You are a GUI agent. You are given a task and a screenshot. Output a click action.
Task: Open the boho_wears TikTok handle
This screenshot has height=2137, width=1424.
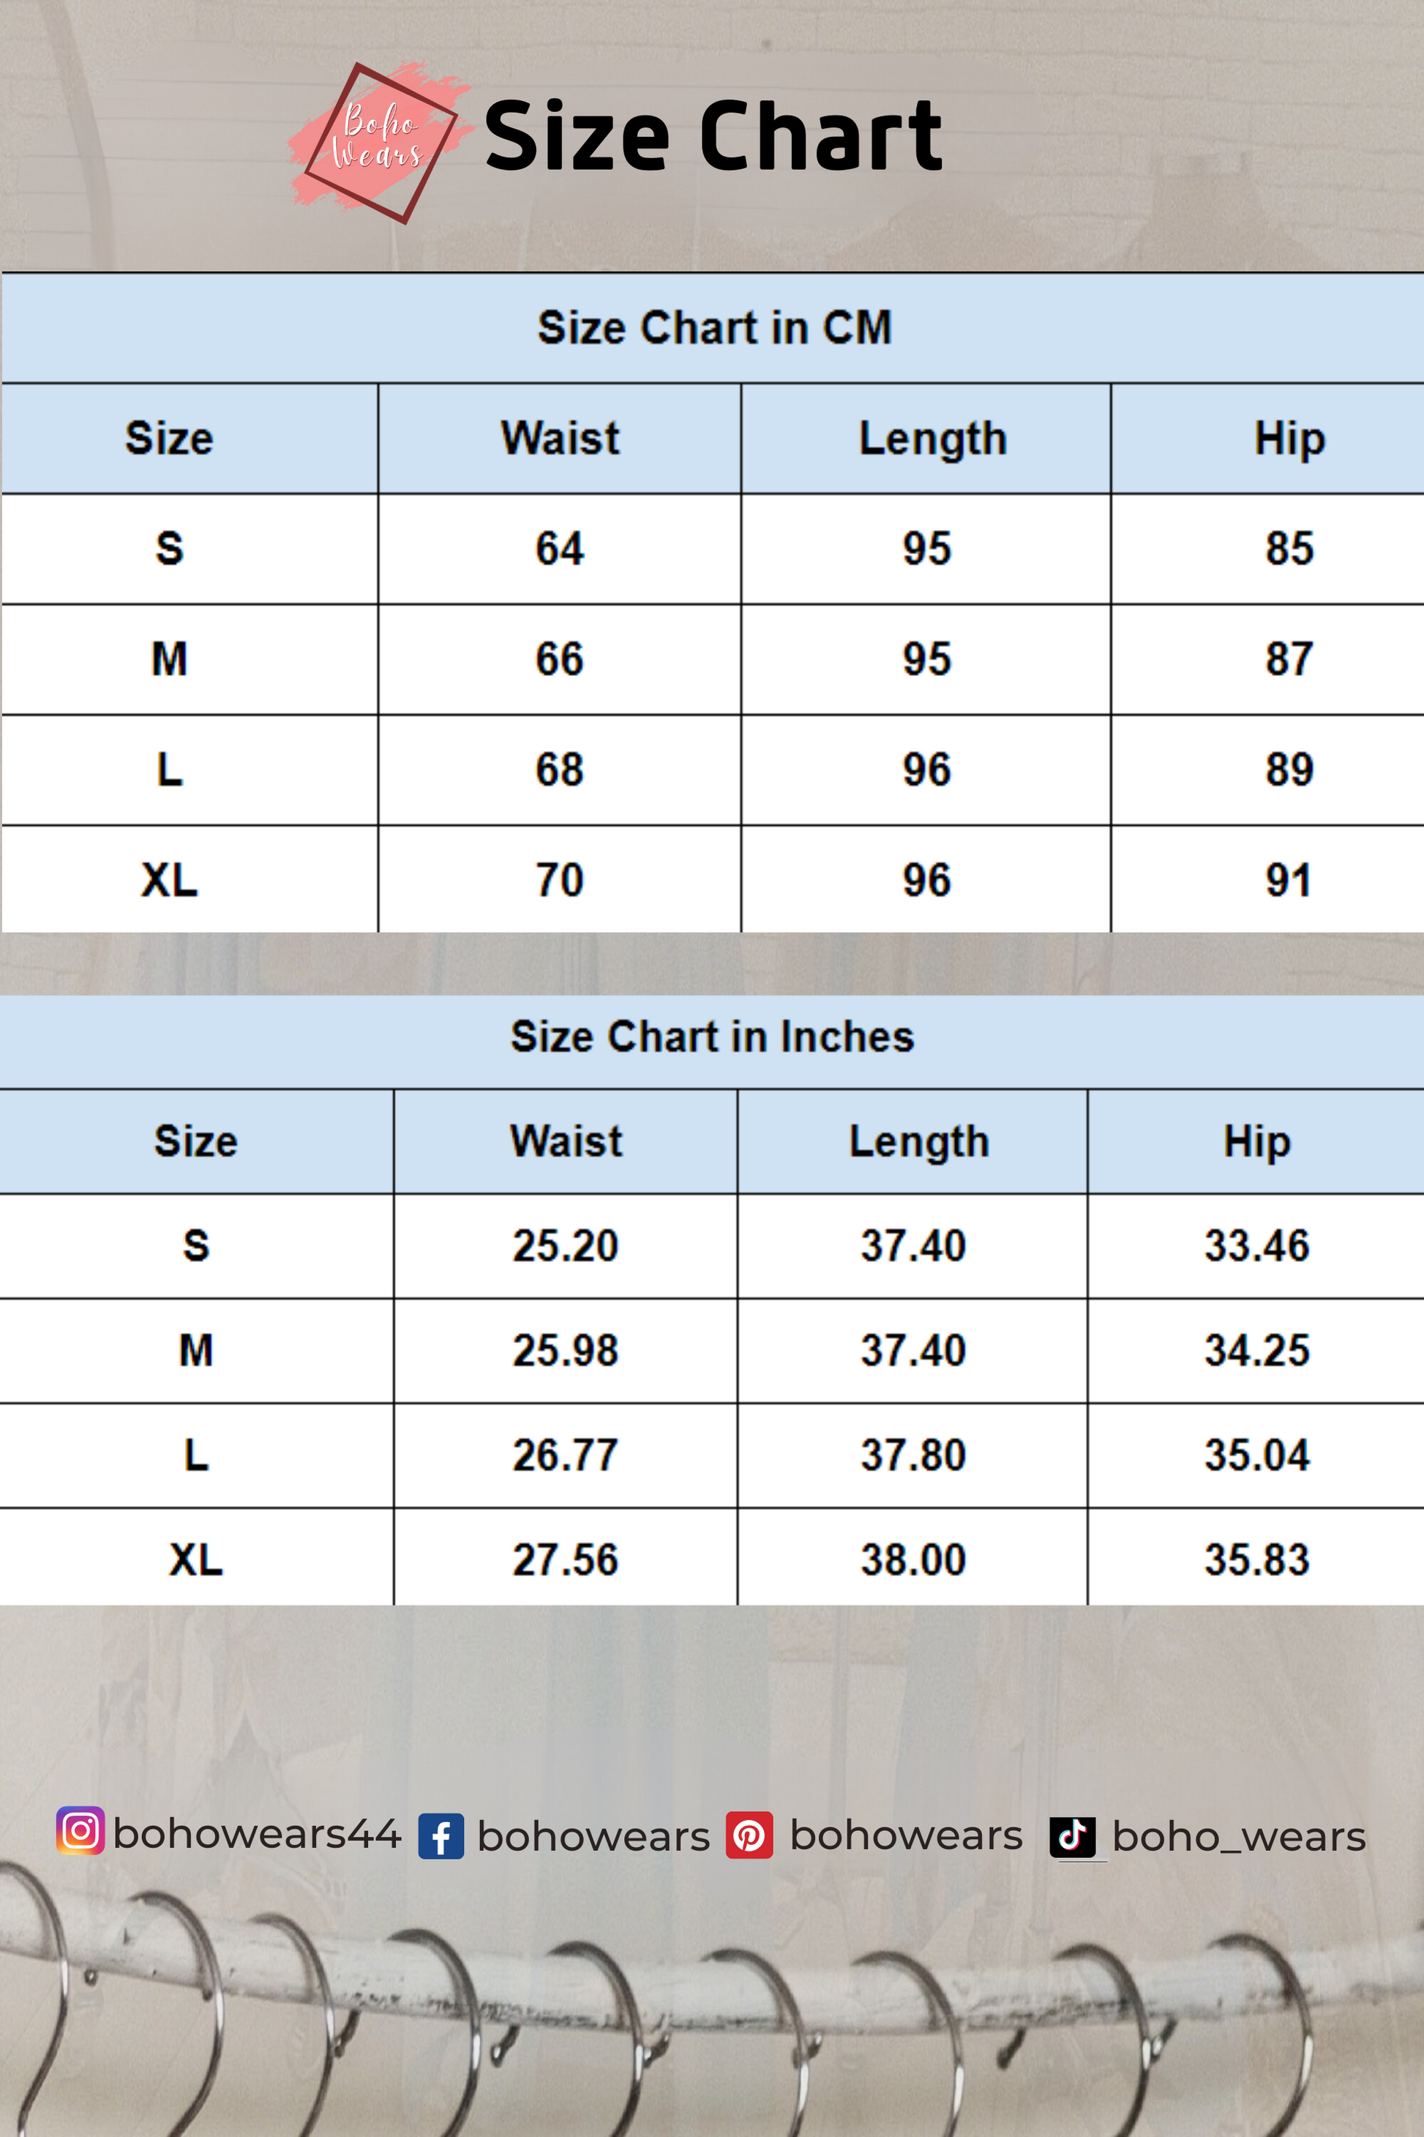tap(1239, 1837)
